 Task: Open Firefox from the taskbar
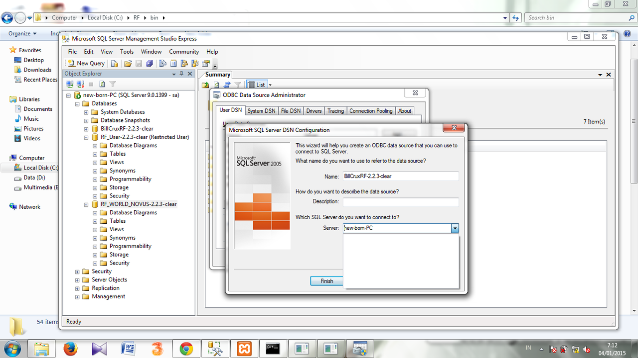click(70, 349)
